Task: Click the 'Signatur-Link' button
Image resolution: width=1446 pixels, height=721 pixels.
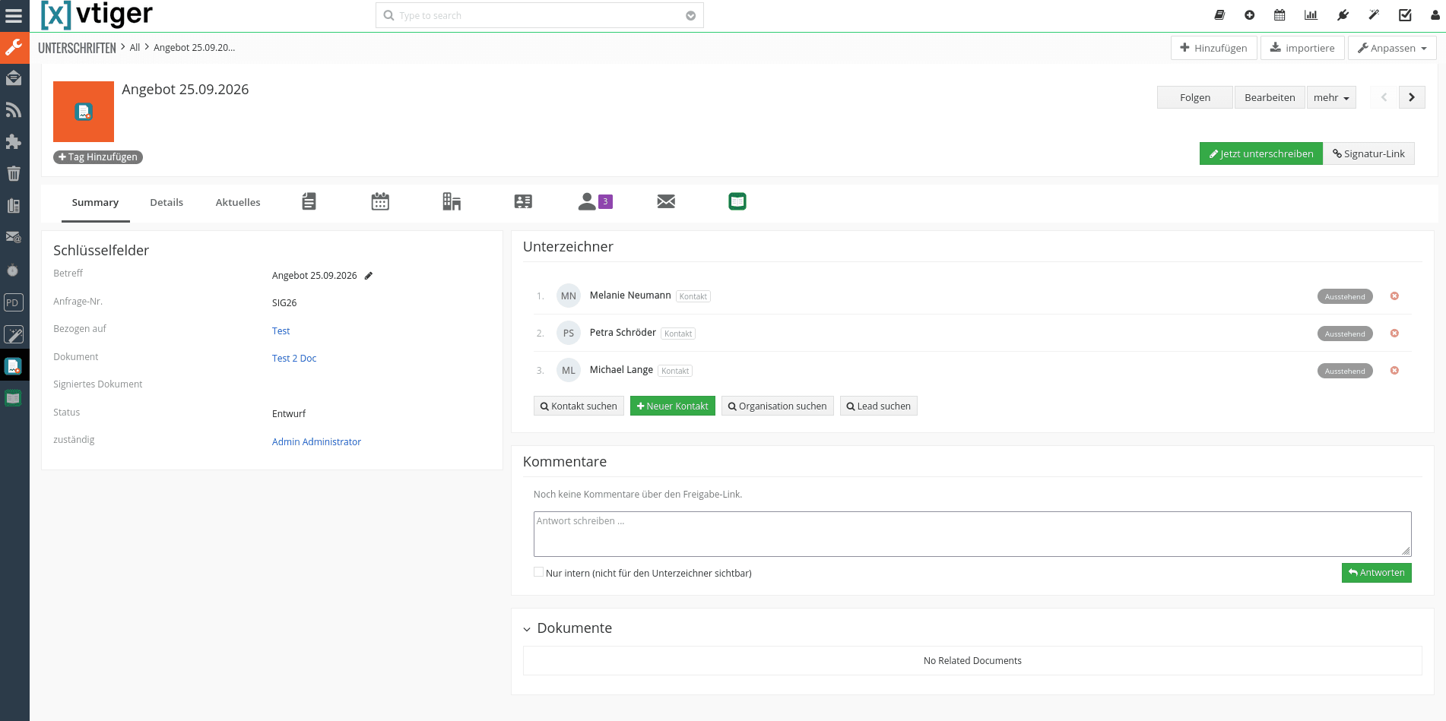Action: (1368, 153)
